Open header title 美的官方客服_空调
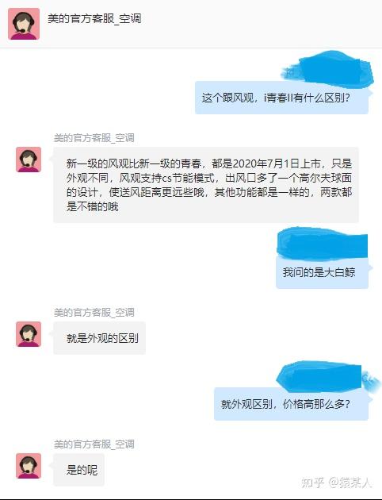Image resolution: width=382 pixels, height=500 pixels. coord(94,18)
